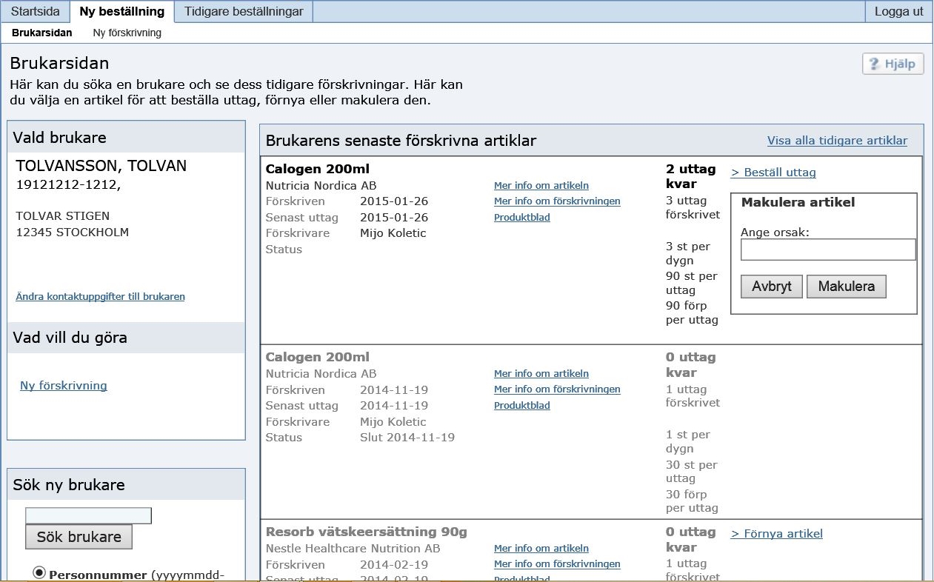
Task: Click the Avbryt button
Action: coord(772,287)
